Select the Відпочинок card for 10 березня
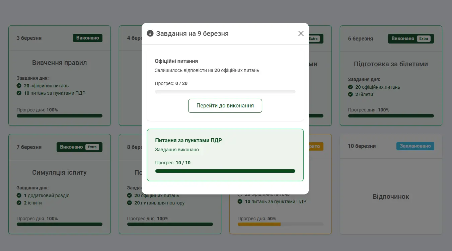 [391, 196]
